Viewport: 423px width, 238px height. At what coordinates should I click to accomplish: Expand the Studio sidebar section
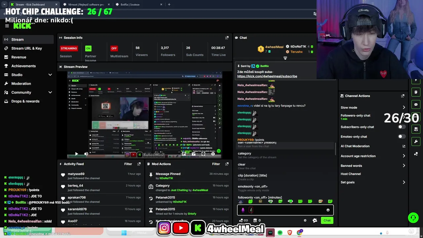[x=50, y=75]
